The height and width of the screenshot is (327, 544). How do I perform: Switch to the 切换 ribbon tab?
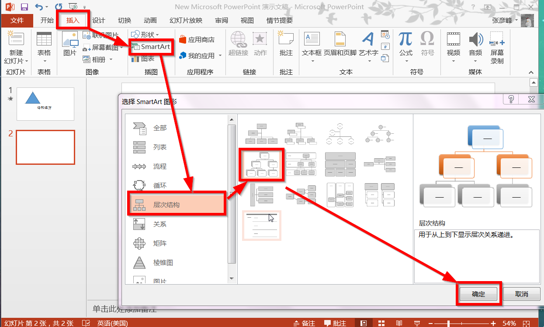coord(125,21)
